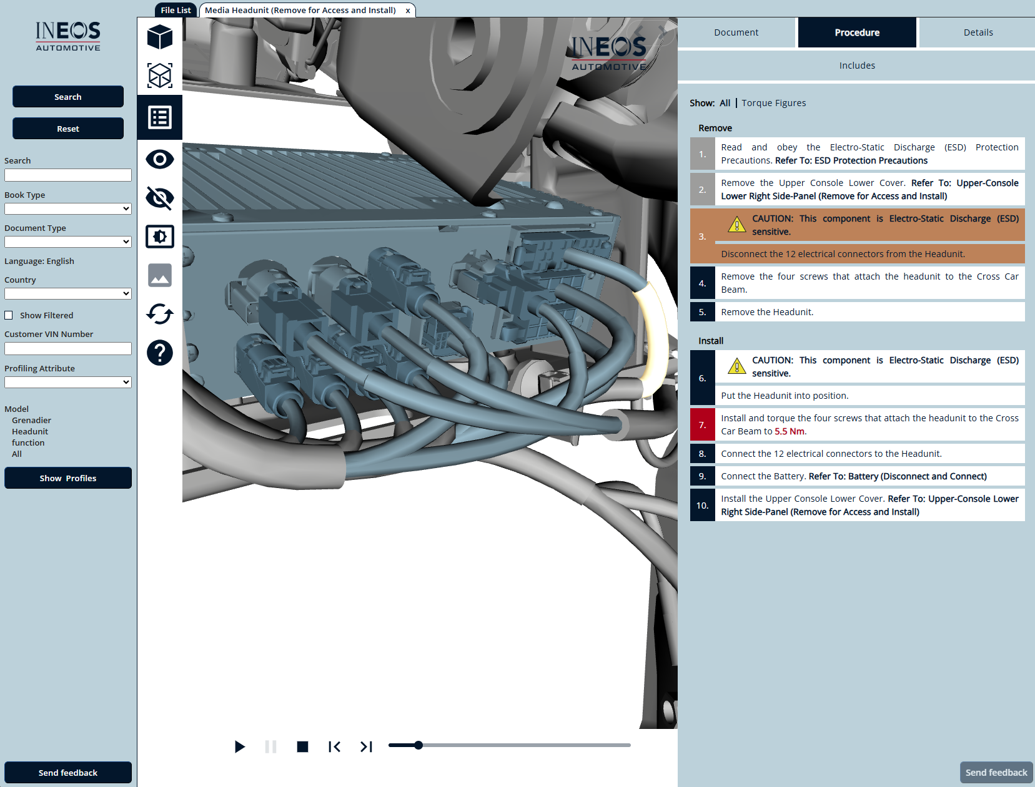Click the solid 3D cube view icon
1035x787 pixels.
click(x=160, y=37)
